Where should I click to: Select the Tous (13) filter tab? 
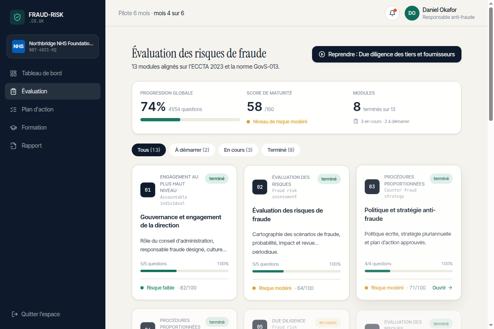149,150
